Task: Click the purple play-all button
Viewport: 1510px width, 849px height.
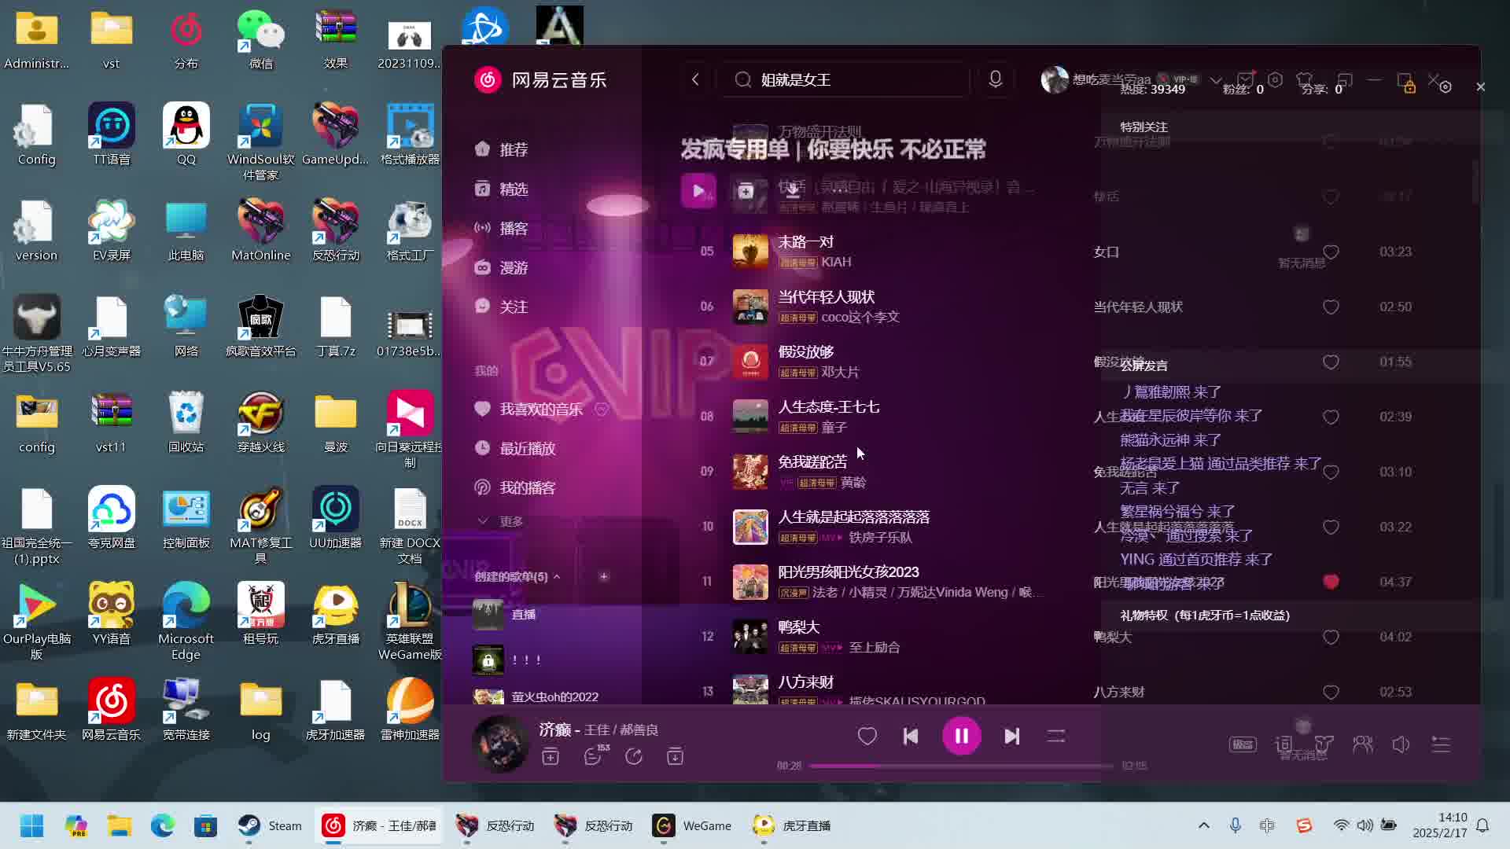Action: coord(698,190)
